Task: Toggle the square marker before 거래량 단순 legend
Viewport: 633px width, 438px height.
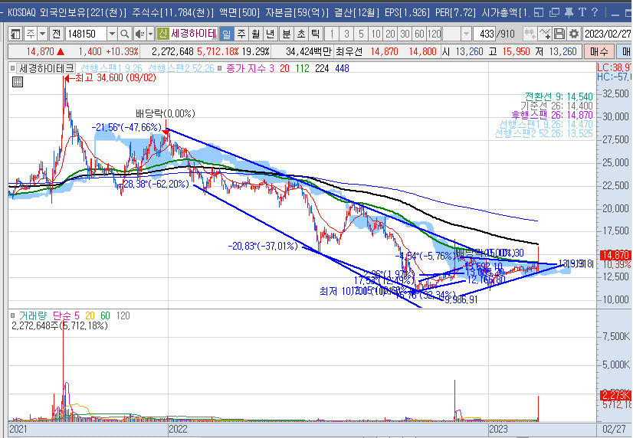Action: click(x=13, y=315)
